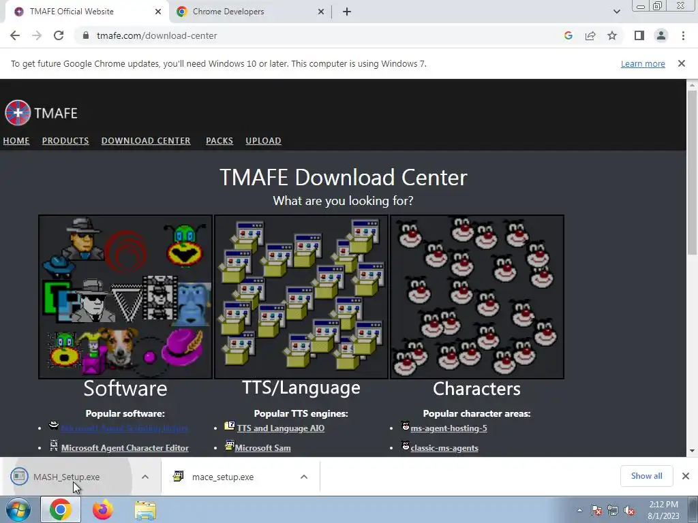Click the address bar URL

[157, 35]
